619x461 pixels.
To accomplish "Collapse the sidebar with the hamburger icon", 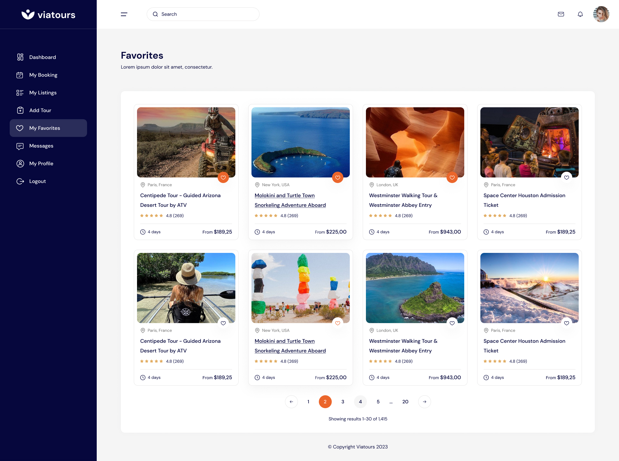I will point(124,14).
